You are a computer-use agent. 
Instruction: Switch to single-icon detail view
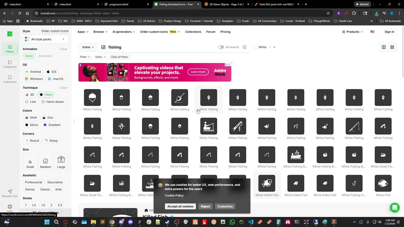click(x=384, y=47)
